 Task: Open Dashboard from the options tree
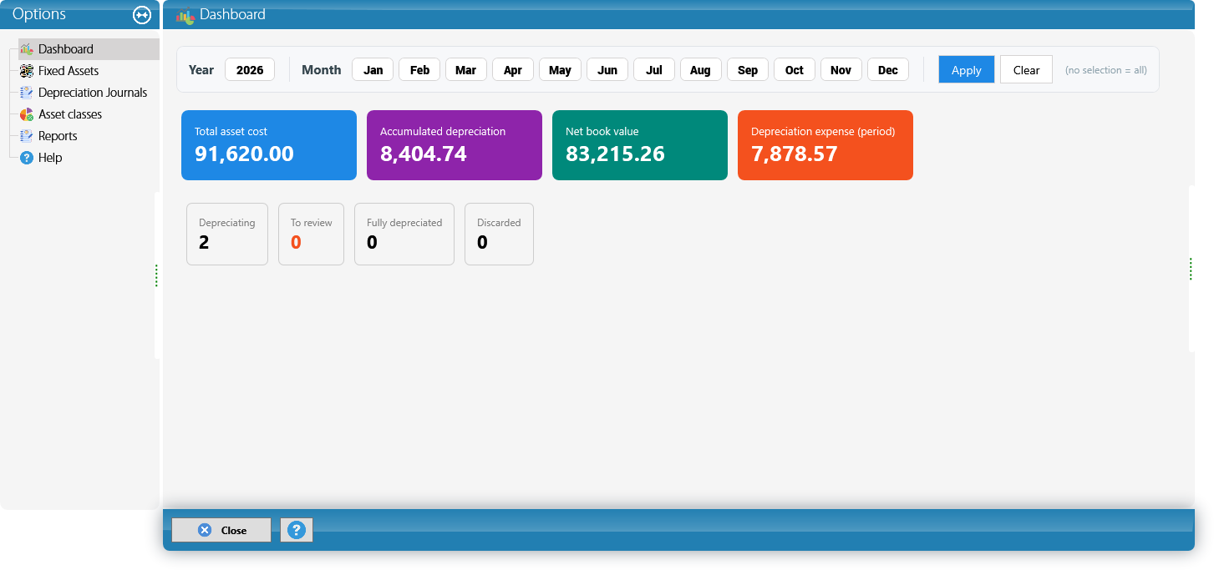(x=66, y=49)
